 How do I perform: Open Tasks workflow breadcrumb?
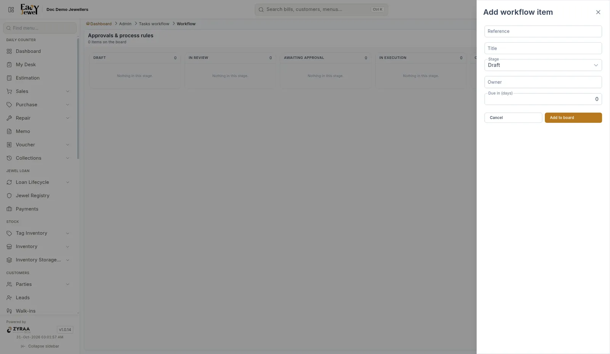coord(154,24)
